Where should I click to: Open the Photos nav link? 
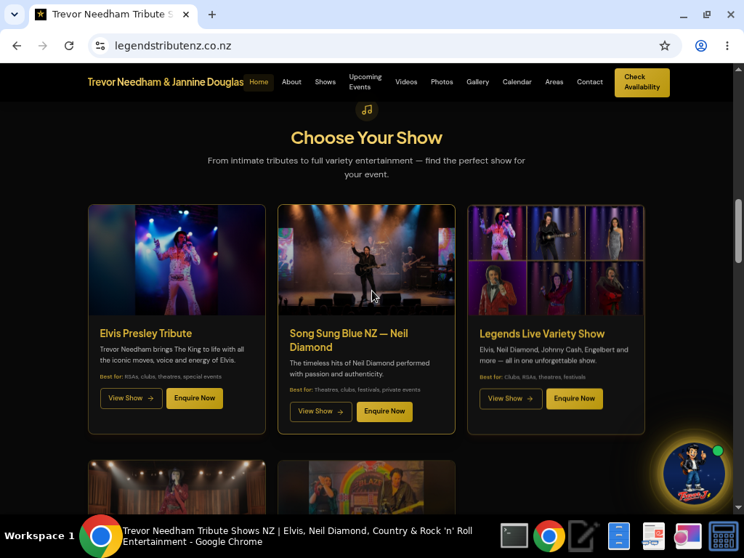pyautogui.click(x=442, y=82)
